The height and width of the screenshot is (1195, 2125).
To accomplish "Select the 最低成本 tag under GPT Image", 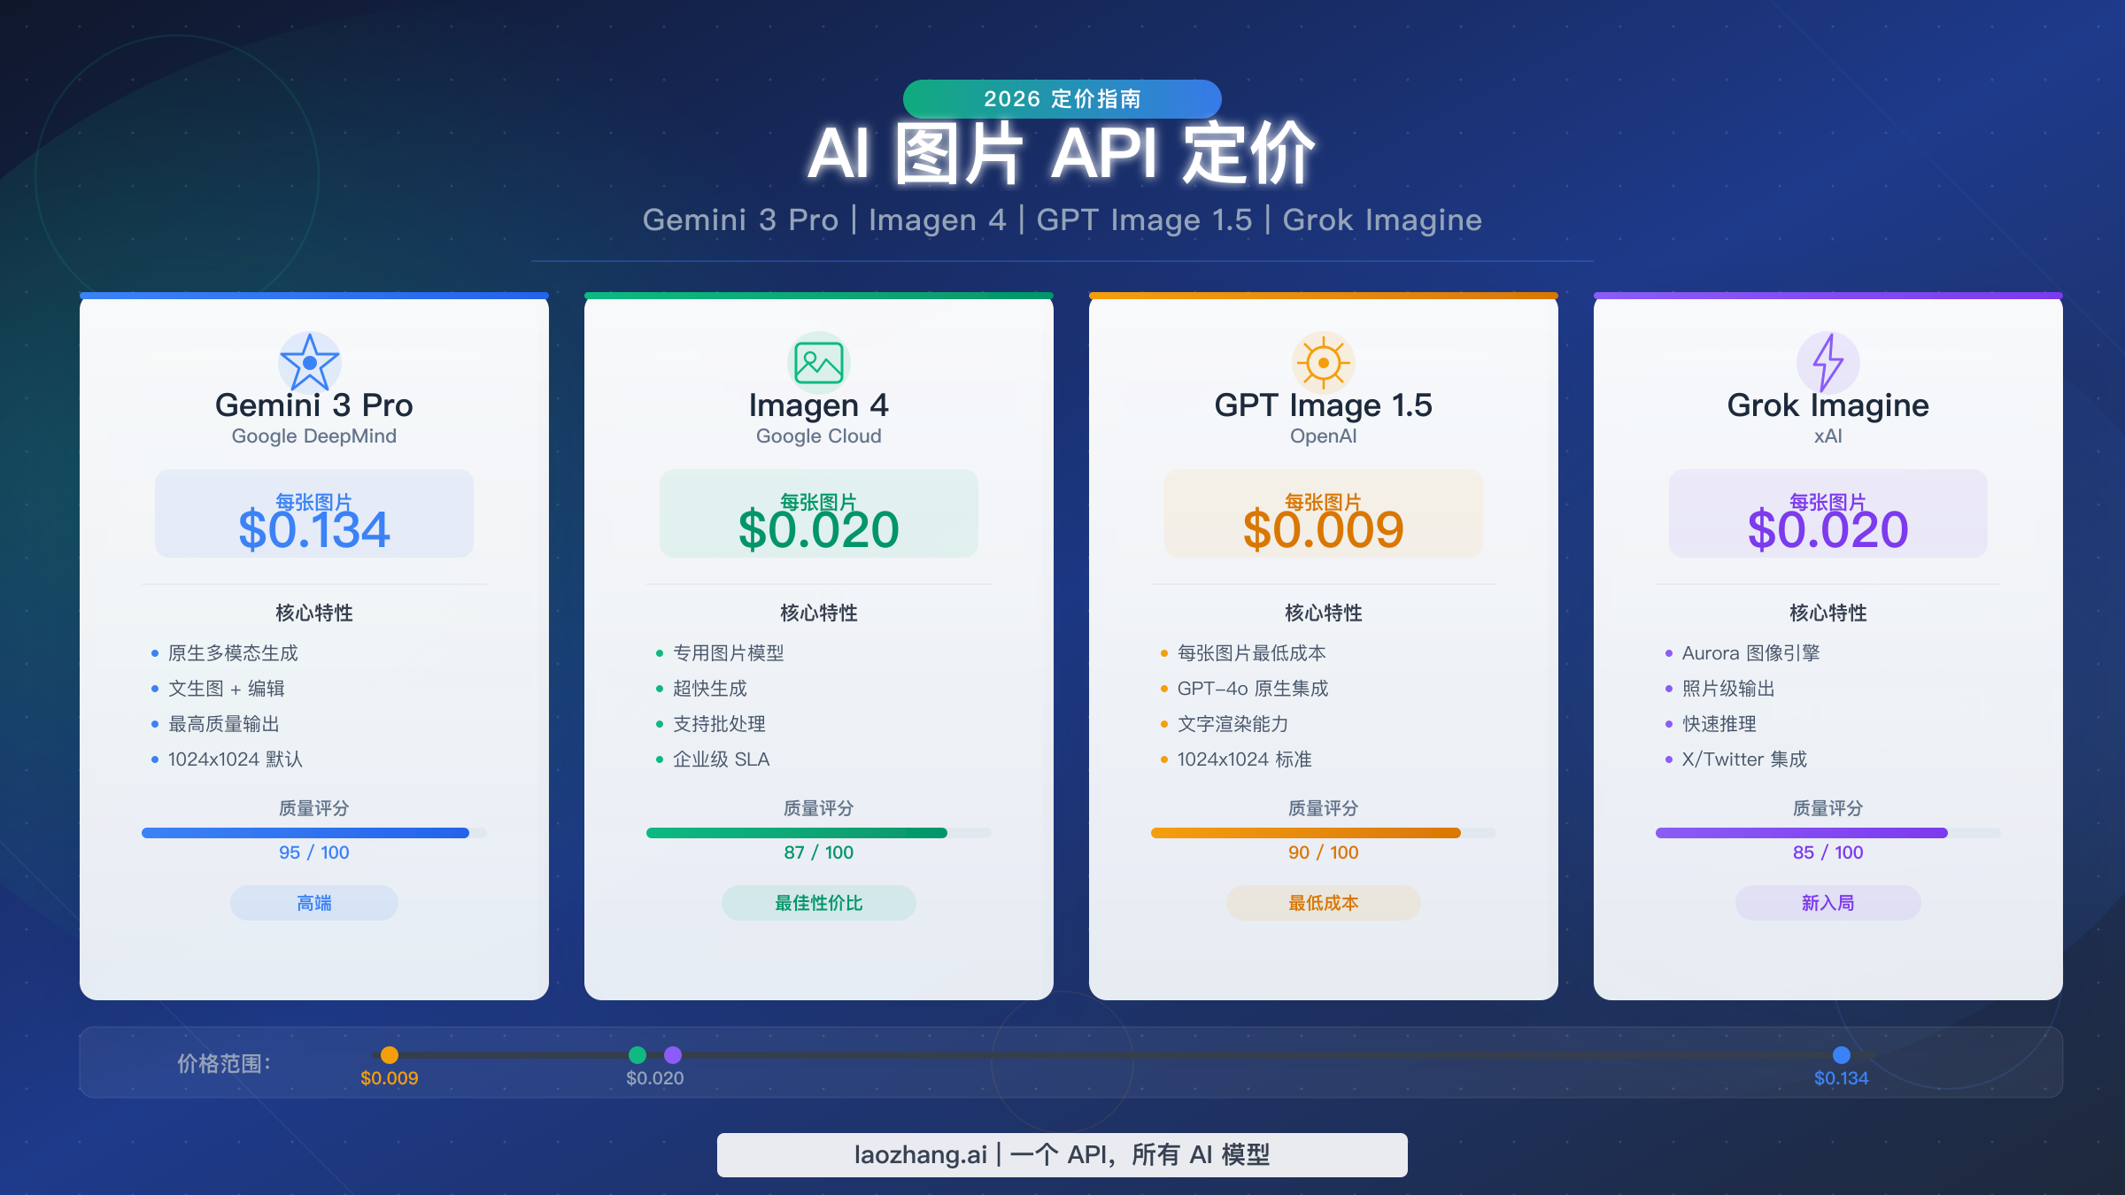I will tap(1322, 903).
